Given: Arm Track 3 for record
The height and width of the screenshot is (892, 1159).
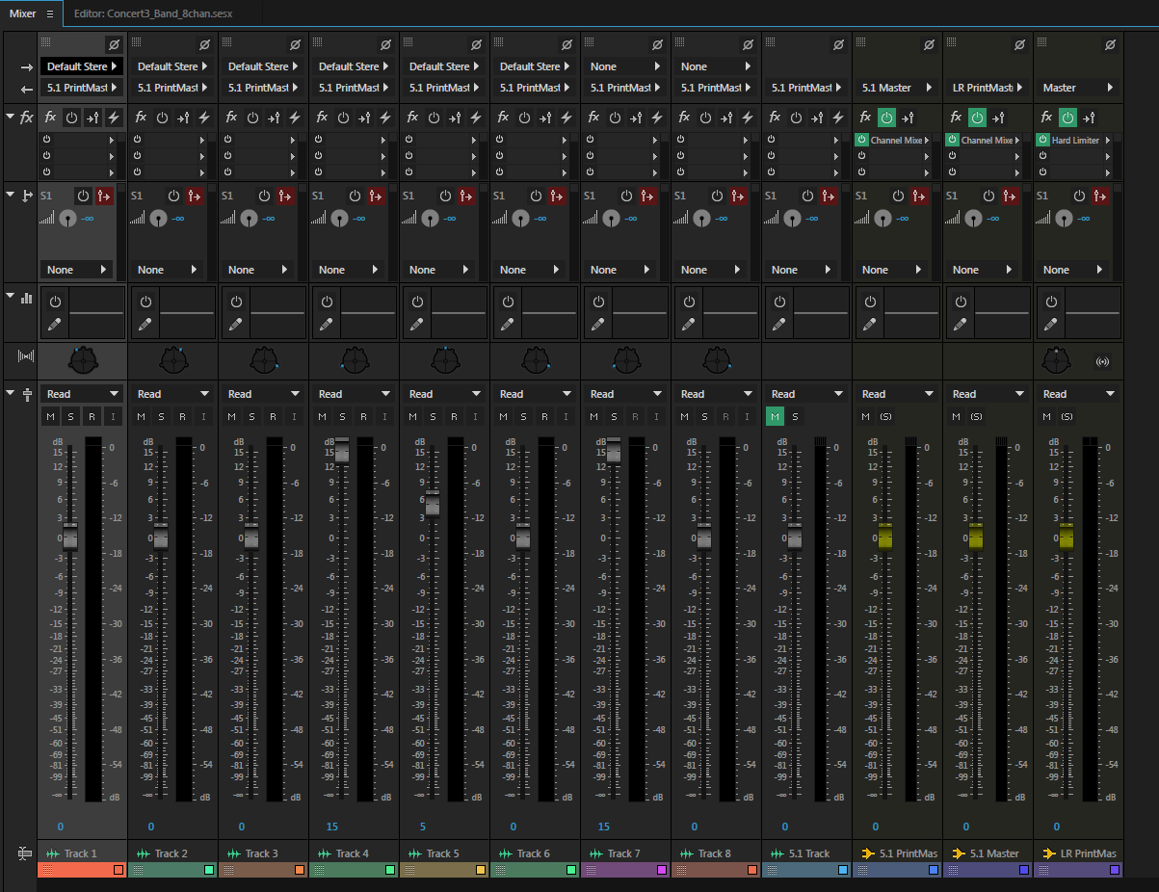Looking at the screenshot, I should coord(273,416).
